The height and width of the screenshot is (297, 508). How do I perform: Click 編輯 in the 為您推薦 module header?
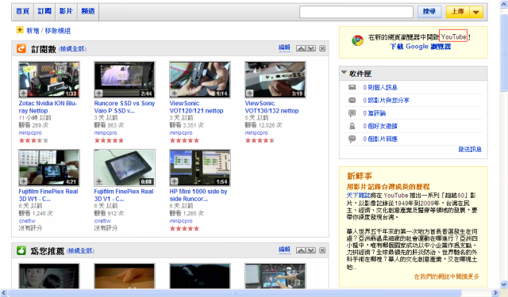[x=284, y=249]
